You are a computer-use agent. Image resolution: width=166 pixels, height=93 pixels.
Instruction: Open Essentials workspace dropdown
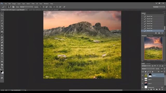(159, 7)
